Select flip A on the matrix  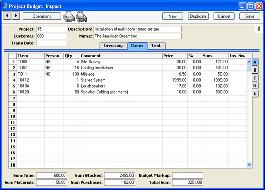255,62
